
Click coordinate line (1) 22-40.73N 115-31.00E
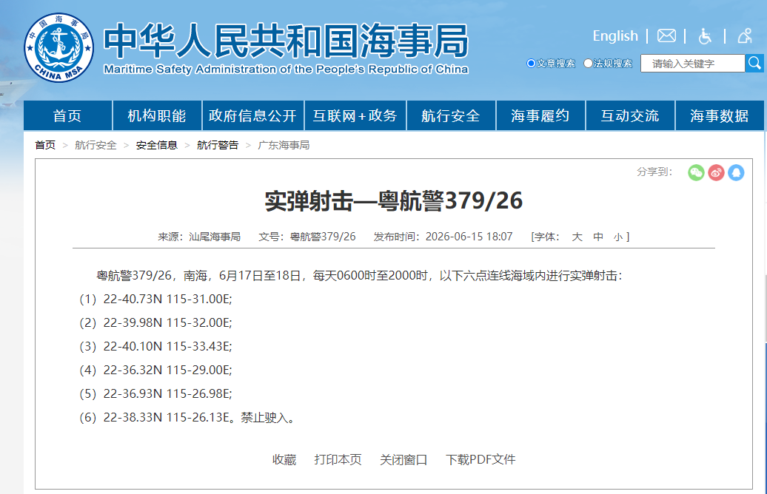point(155,299)
